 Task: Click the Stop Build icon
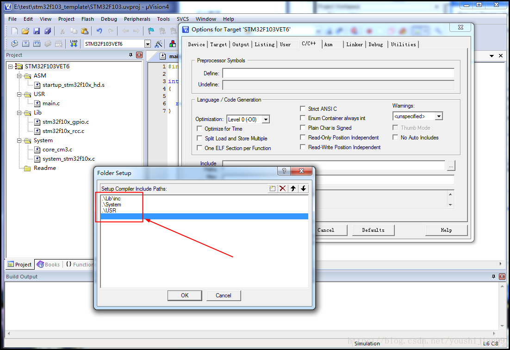(x=59, y=43)
